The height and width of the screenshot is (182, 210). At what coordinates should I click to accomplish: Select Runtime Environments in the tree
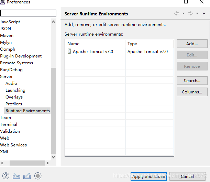click(27, 111)
